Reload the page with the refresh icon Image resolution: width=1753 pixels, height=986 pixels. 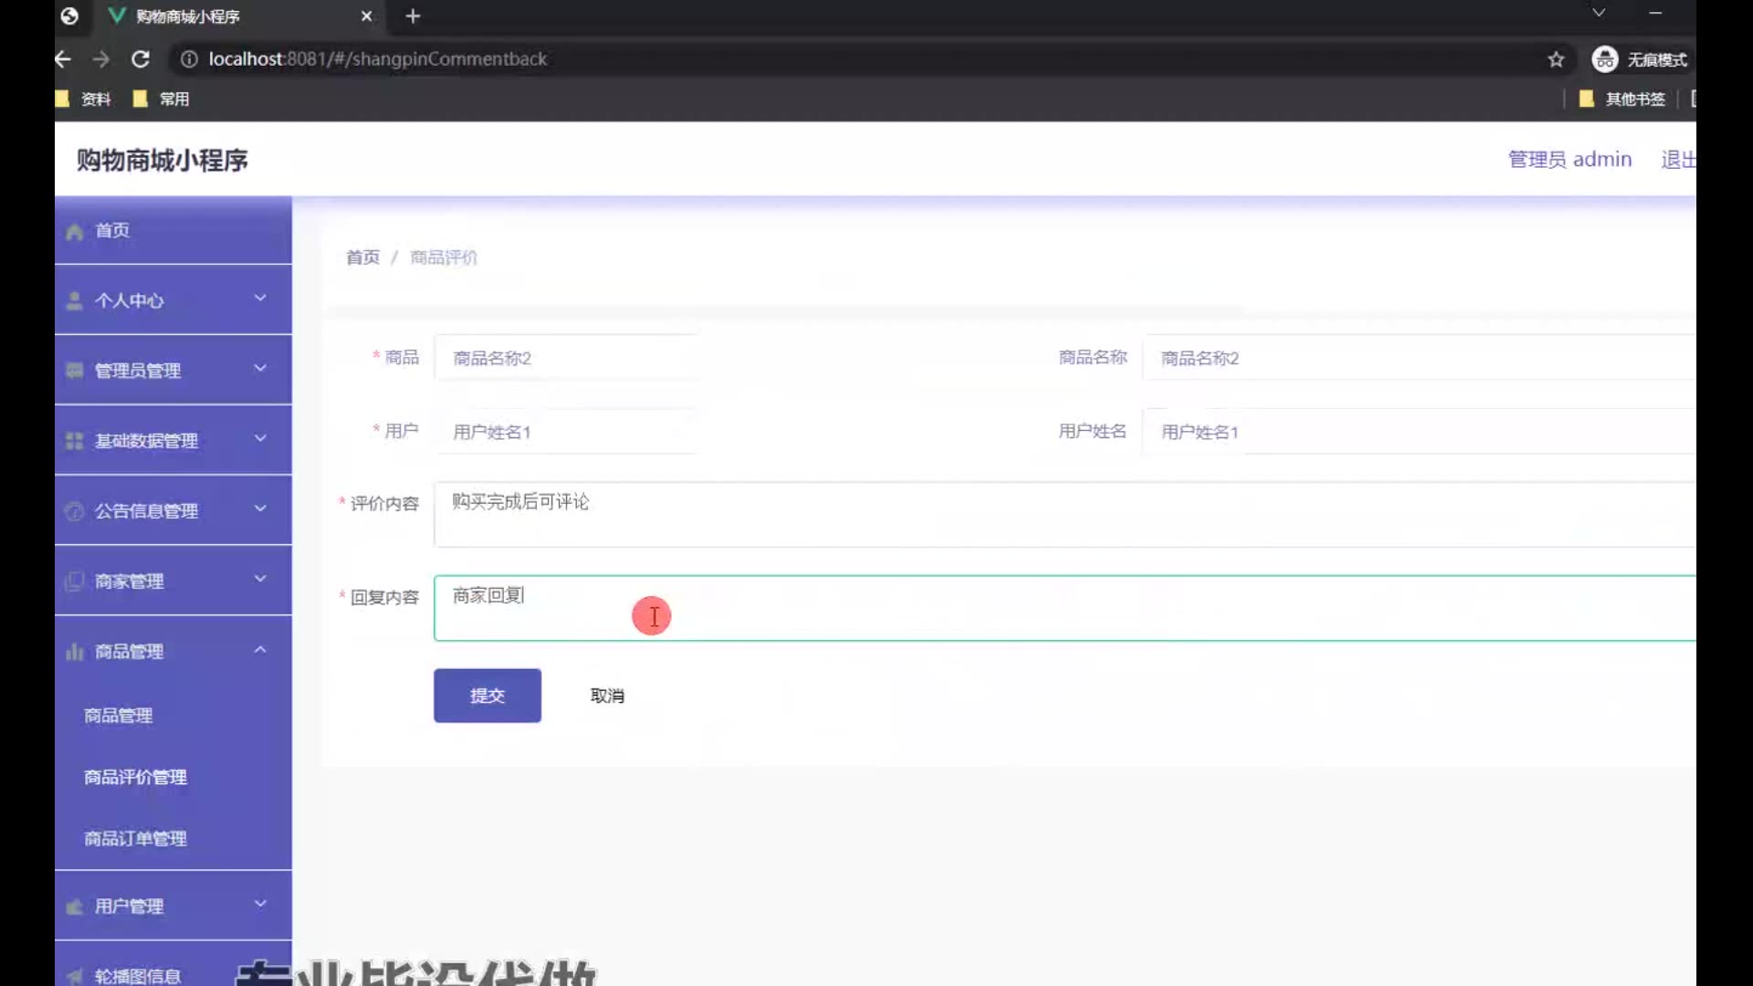point(141,59)
